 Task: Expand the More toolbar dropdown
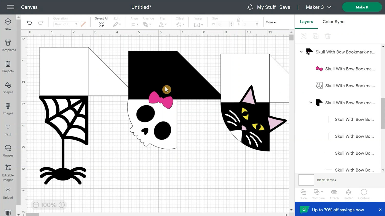(x=271, y=22)
